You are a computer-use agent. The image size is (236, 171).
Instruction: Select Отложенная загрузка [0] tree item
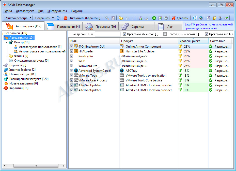pos(31,61)
